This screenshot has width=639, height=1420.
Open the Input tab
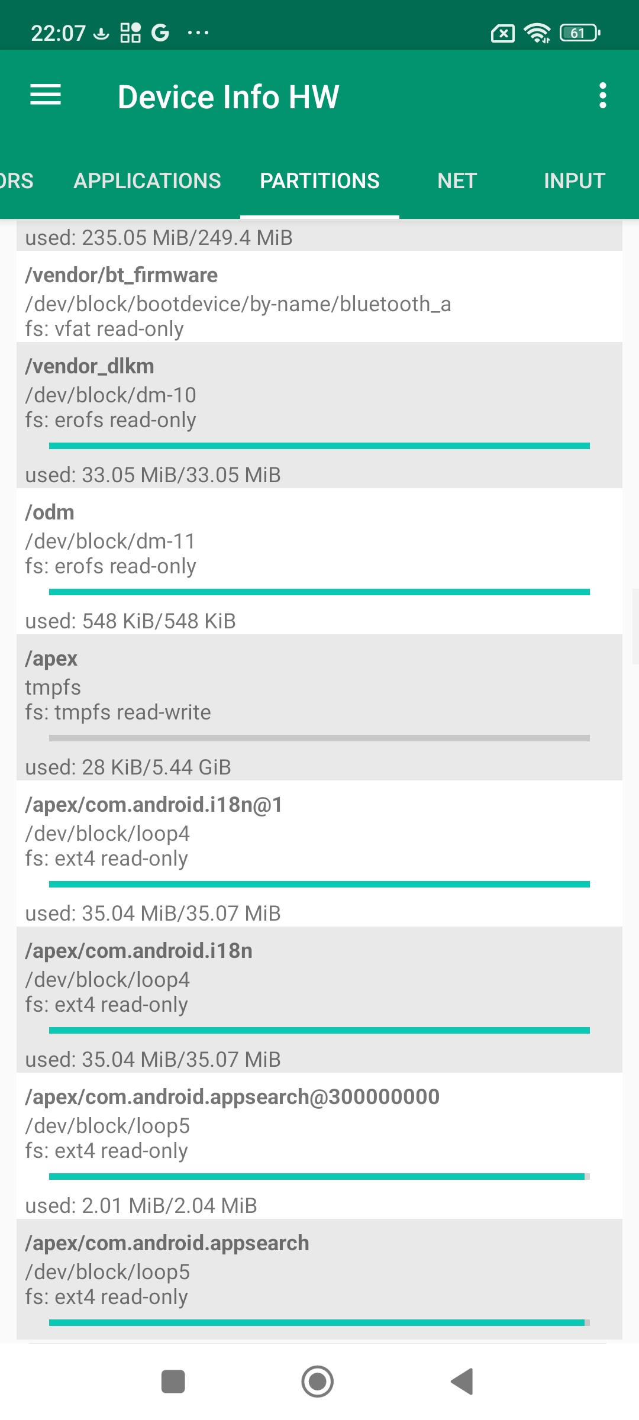click(574, 181)
